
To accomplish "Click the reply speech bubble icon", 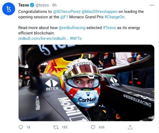I will tap(21, 127).
